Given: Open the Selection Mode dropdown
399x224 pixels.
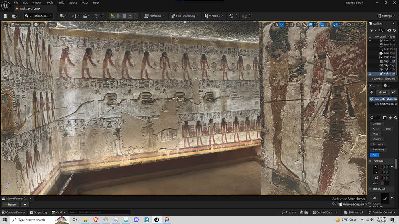Looking at the screenshot, I should [x=38, y=16].
